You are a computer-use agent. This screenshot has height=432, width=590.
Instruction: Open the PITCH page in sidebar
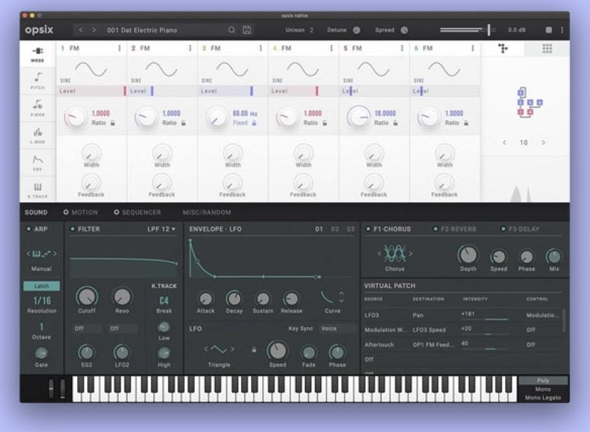pos(37,81)
